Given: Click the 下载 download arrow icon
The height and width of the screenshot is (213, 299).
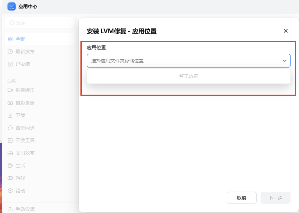Looking at the screenshot, I should [x=10, y=115].
